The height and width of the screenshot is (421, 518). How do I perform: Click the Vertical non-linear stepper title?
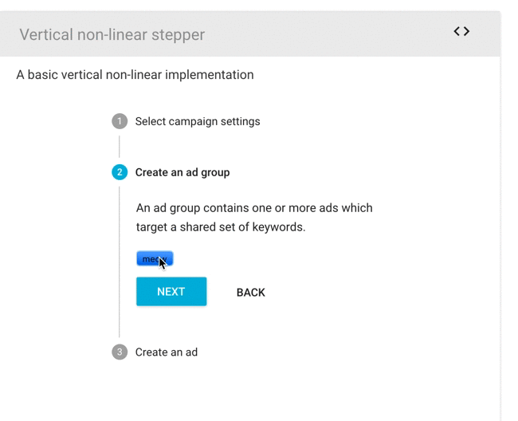coord(112,34)
